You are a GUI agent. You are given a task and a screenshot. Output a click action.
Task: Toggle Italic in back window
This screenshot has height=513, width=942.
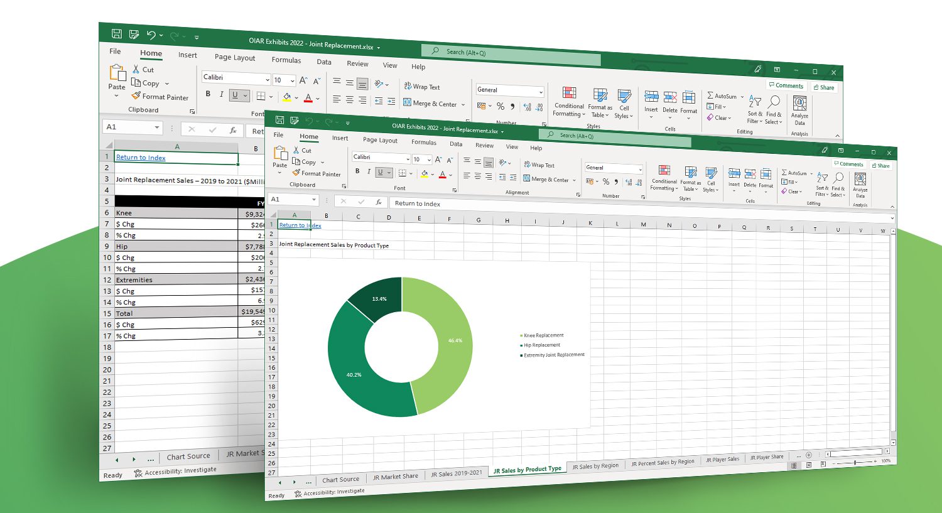pyautogui.click(x=221, y=94)
